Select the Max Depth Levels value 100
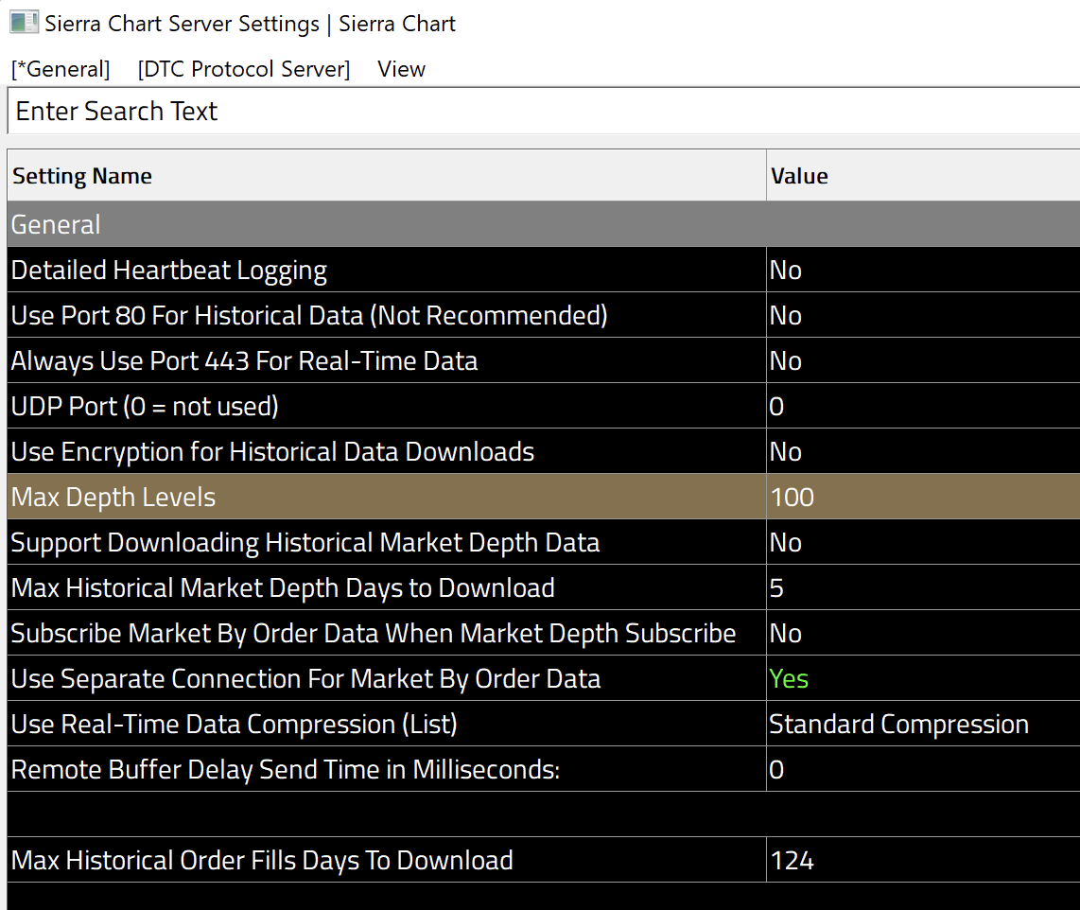The width and height of the screenshot is (1080, 910). 793,498
